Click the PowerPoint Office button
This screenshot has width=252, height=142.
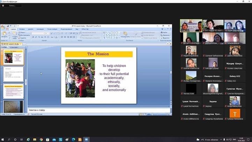pyautogui.click(x=3, y=27)
